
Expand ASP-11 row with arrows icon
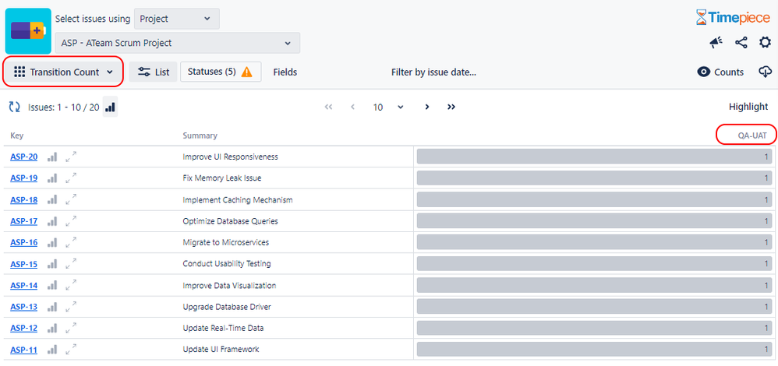click(72, 350)
